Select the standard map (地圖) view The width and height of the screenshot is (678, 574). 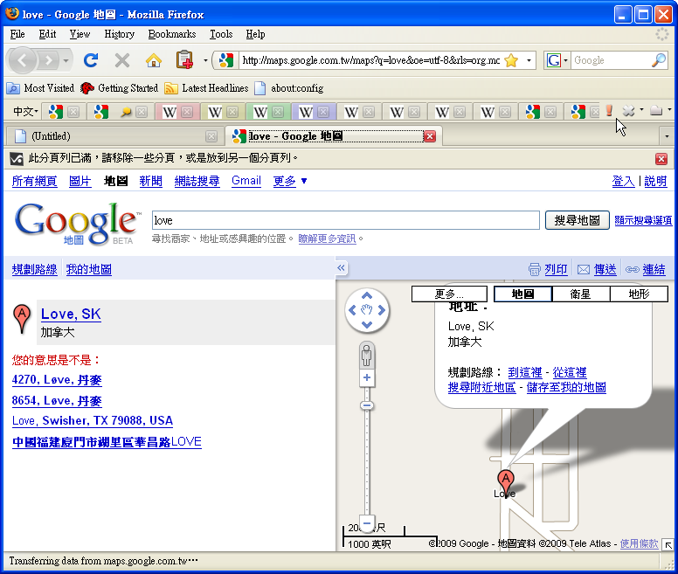coord(522,294)
